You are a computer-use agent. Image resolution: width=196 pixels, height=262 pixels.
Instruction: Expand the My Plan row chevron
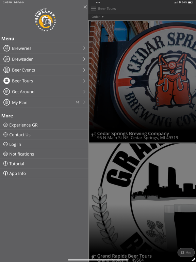(84, 102)
